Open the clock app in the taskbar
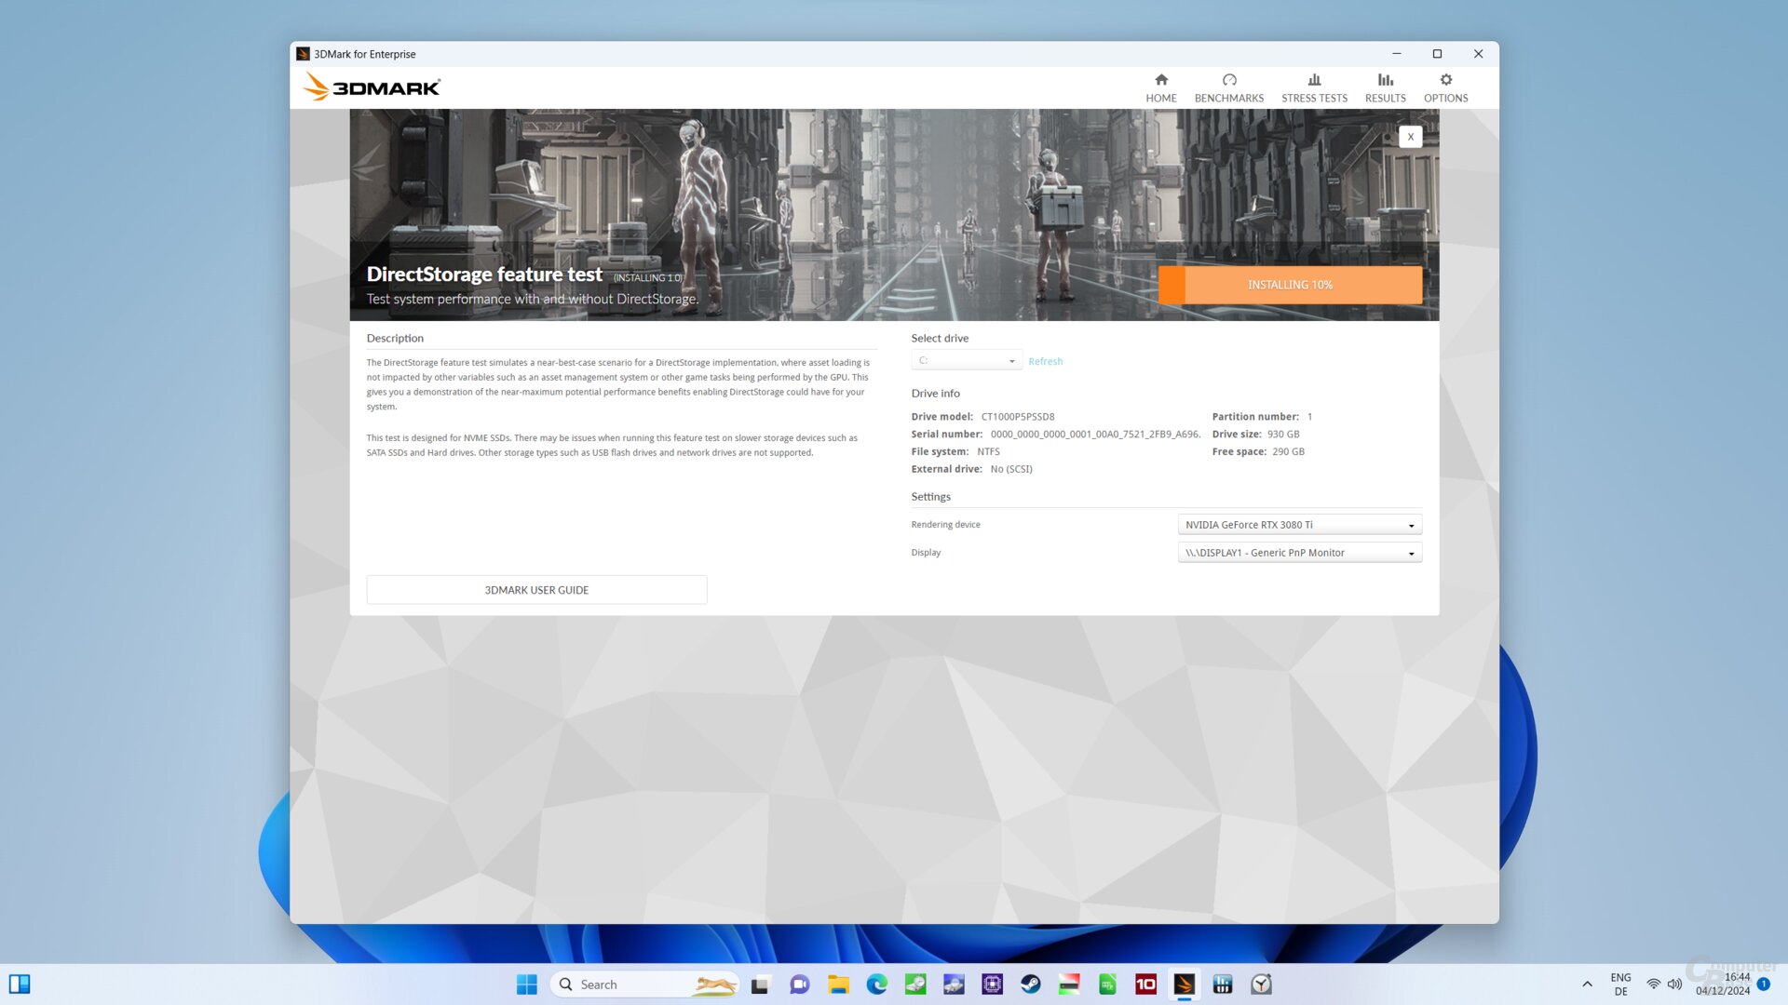The width and height of the screenshot is (1788, 1005). point(1262,984)
